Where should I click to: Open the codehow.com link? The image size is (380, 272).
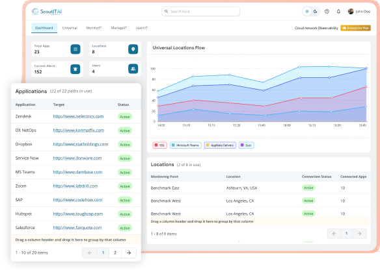(x=77, y=200)
